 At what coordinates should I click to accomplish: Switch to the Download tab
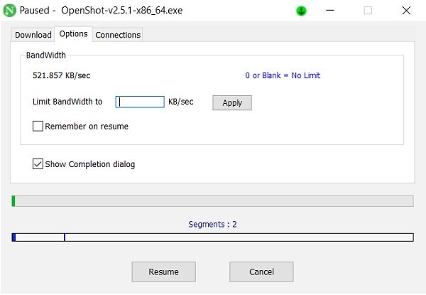33,35
